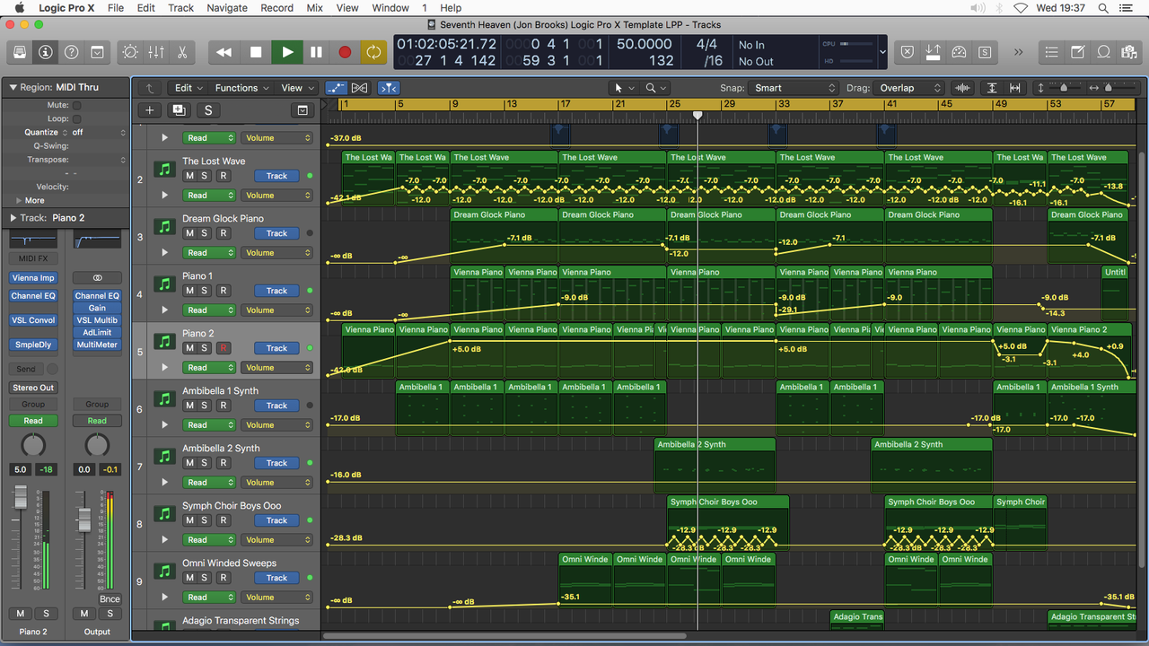Screen dimensions: 1149x646
Task: Toggle the Loop checkbox in Region inspector
Action: [x=76, y=118]
